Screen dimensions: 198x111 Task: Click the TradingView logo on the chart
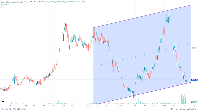click(3, 101)
